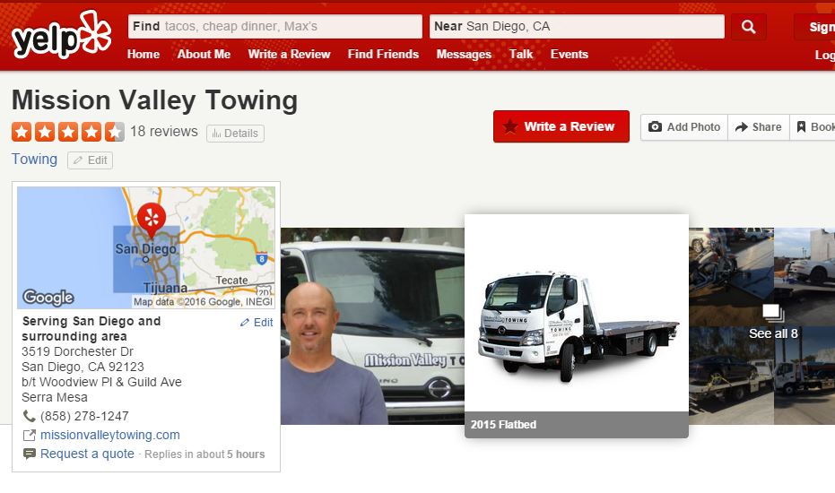Open rating Details button
Image resolution: width=835 pixels, height=493 pixels.
(235, 133)
